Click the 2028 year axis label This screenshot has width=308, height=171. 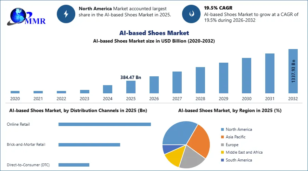[x=200, y=98]
